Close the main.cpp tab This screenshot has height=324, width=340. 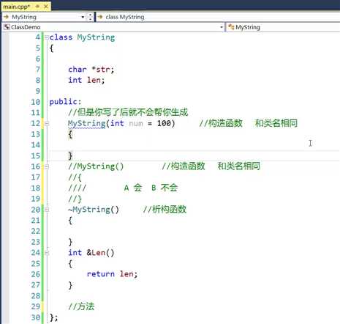pyautogui.click(x=46, y=7)
